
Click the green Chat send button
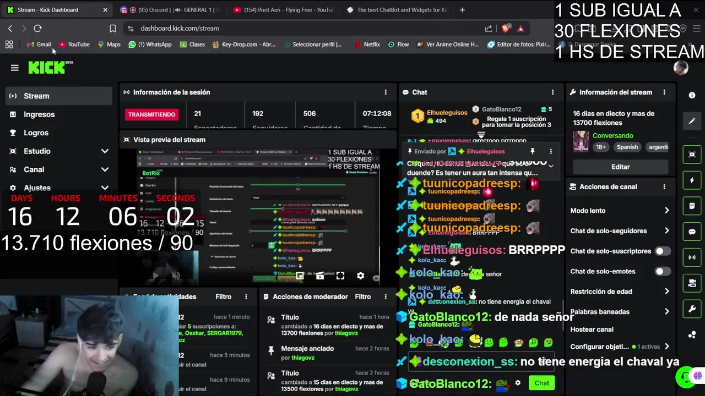pos(541,383)
